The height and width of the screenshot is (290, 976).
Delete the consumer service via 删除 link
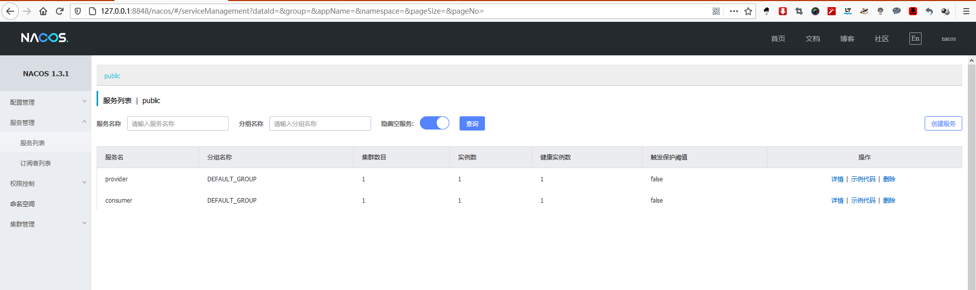pyautogui.click(x=889, y=201)
